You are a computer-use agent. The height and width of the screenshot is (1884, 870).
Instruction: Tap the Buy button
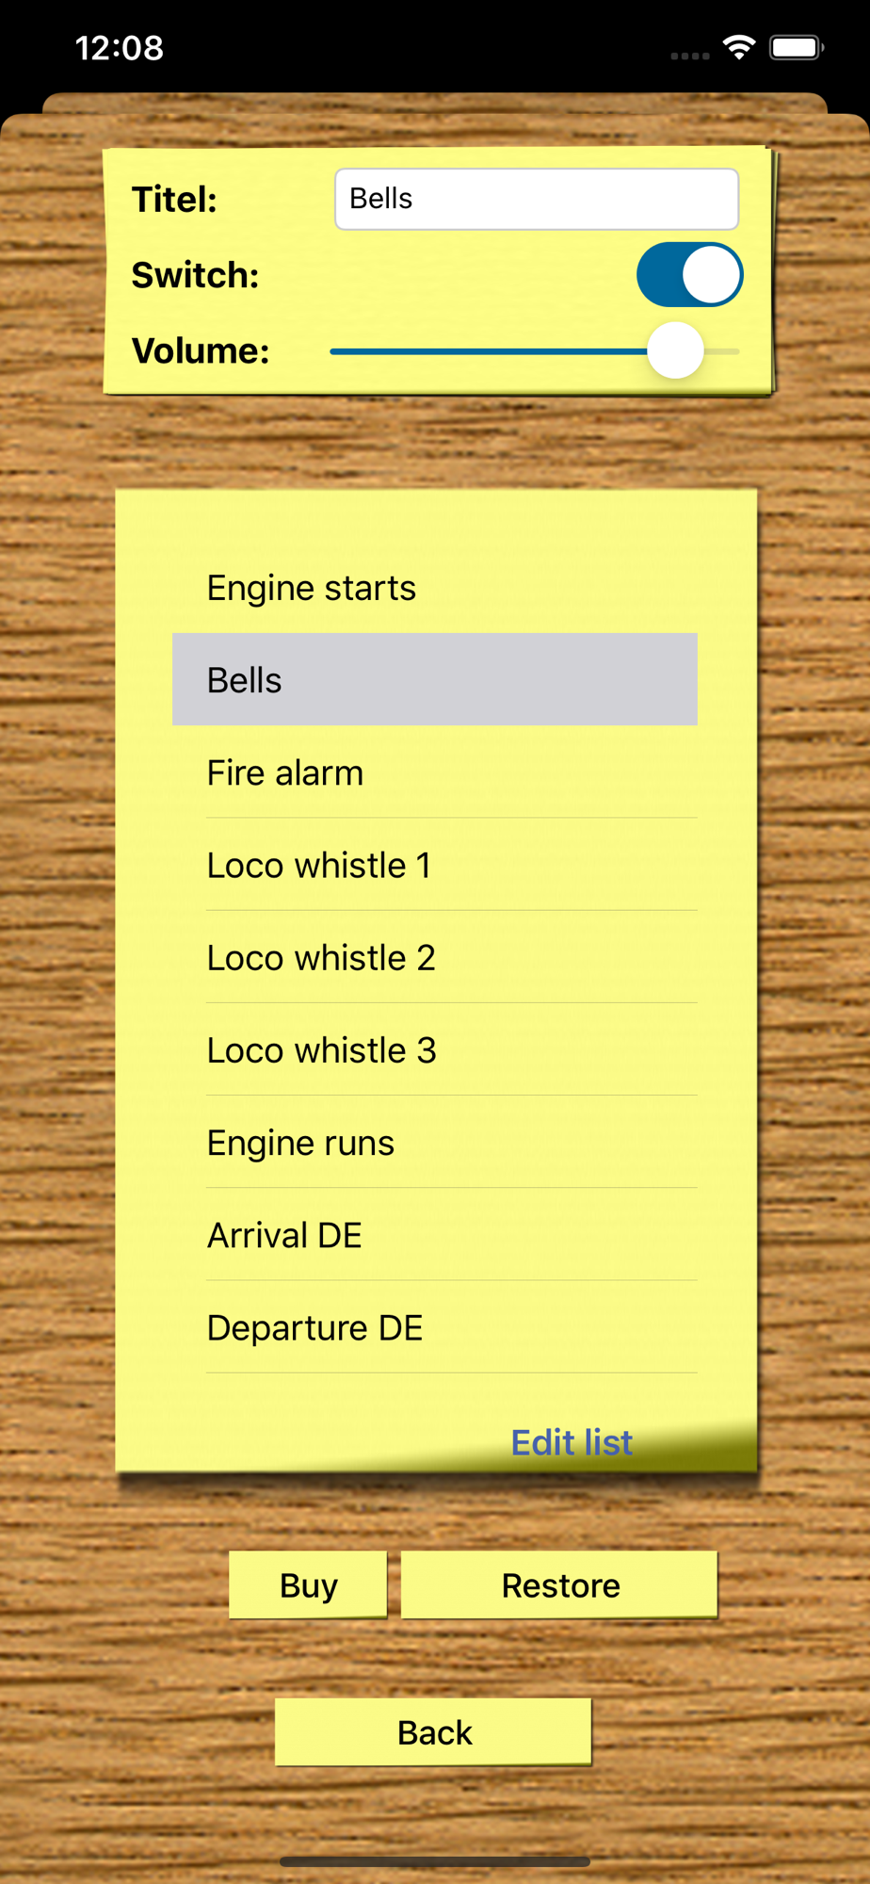pyautogui.click(x=308, y=1585)
